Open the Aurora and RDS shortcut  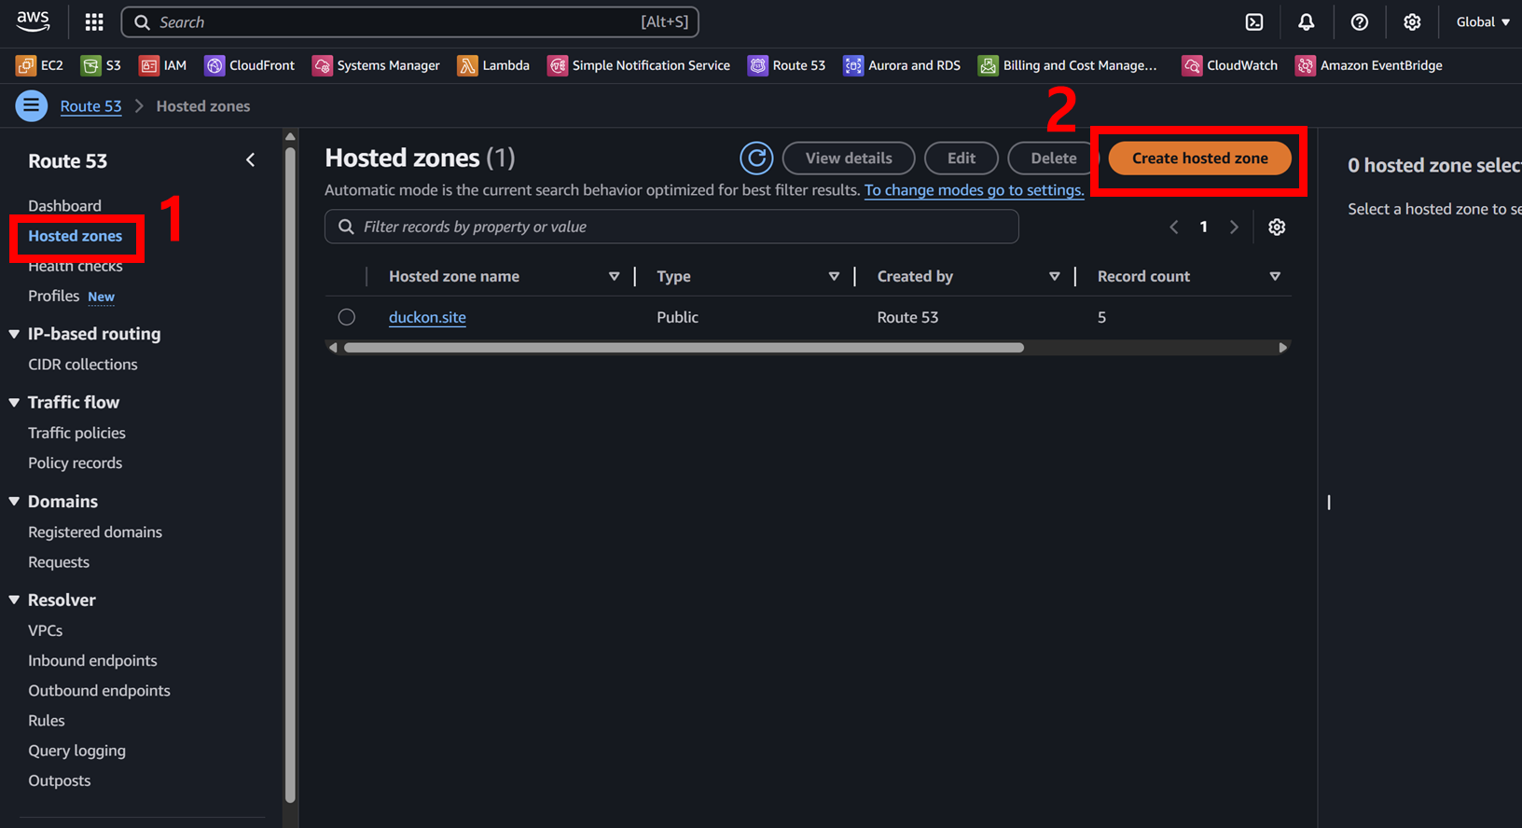pos(902,65)
